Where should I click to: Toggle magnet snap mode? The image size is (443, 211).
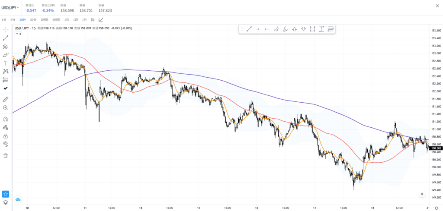[6, 119]
